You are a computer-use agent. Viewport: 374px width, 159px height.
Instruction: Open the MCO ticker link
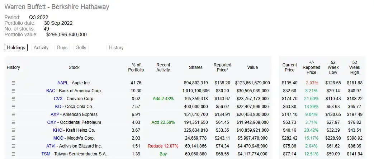pyautogui.click(x=58, y=138)
